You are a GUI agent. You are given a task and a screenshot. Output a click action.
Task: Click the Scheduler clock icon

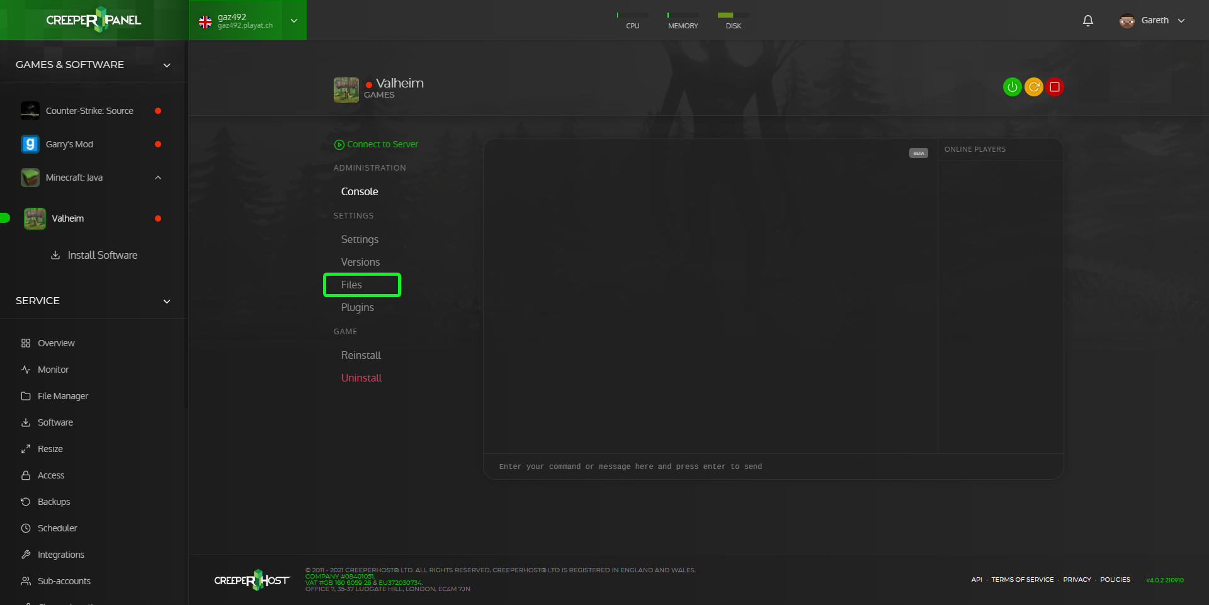(26, 528)
